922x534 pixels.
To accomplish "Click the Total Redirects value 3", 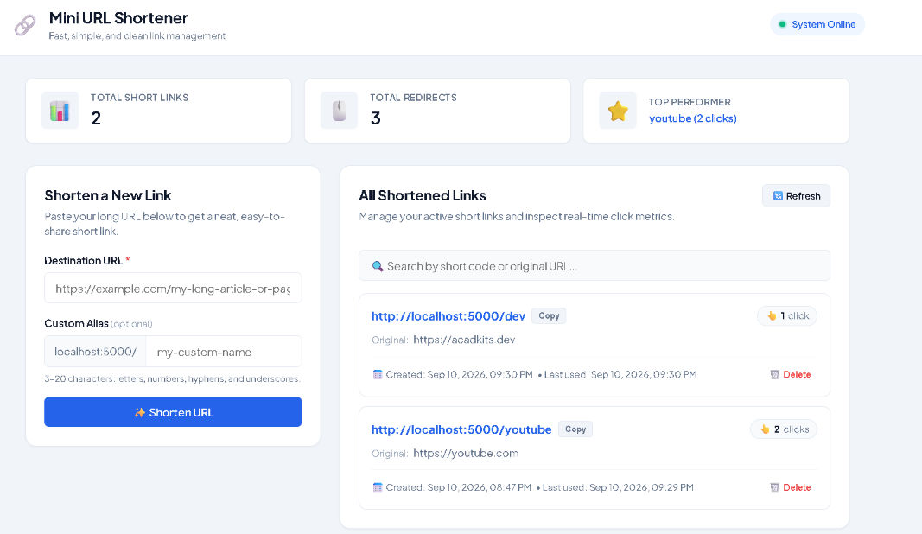I will tap(376, 118).
